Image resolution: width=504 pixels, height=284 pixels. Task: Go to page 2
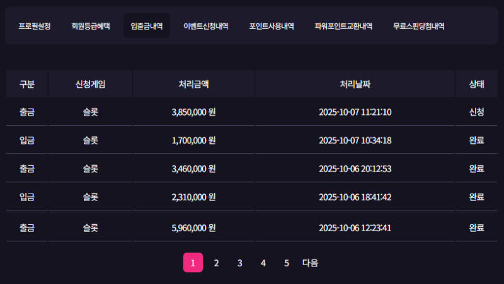coord(216,263)
